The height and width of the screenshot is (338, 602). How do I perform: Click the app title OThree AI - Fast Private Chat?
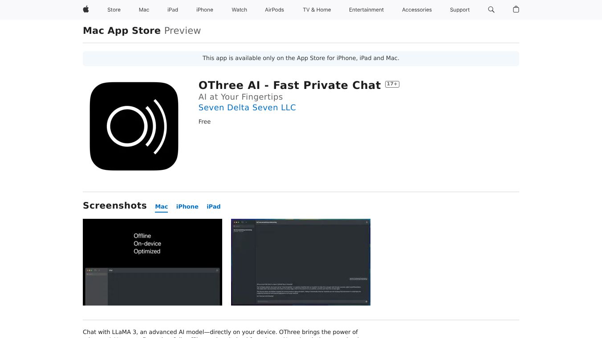290,85
